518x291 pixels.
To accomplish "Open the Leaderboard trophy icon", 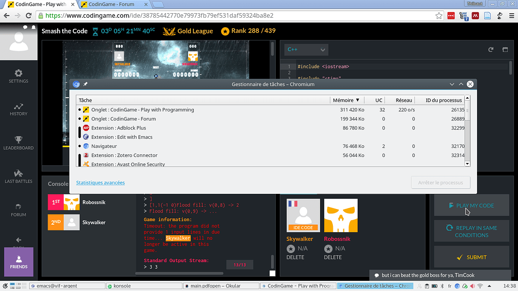I will [x=19, y=142].
